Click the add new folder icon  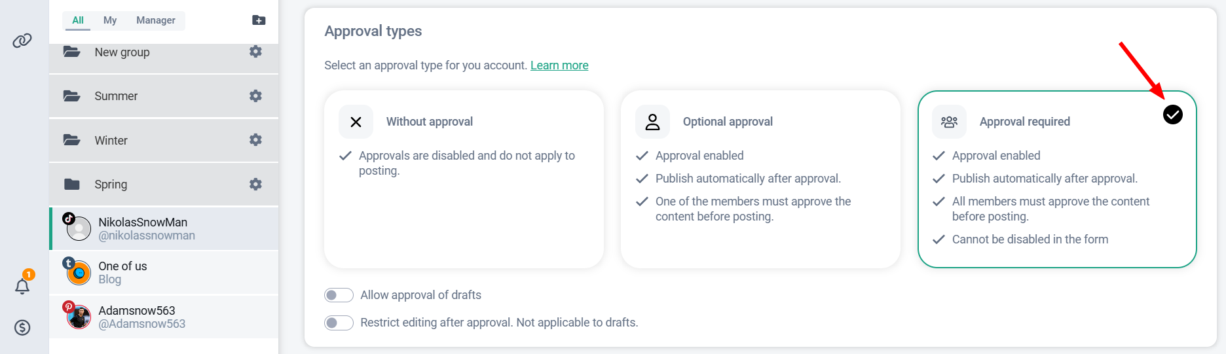pyautogui.click(x=259, y=20)
